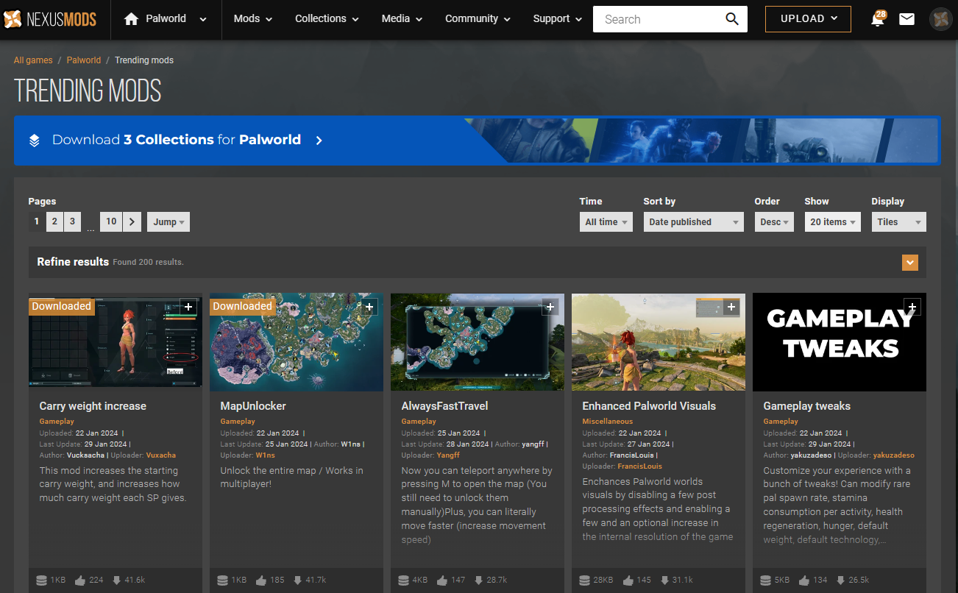958x593 pixels.
Task: Click Miscellaneous category under Enhanced Palworld Visuals
Action: (607, 422)
